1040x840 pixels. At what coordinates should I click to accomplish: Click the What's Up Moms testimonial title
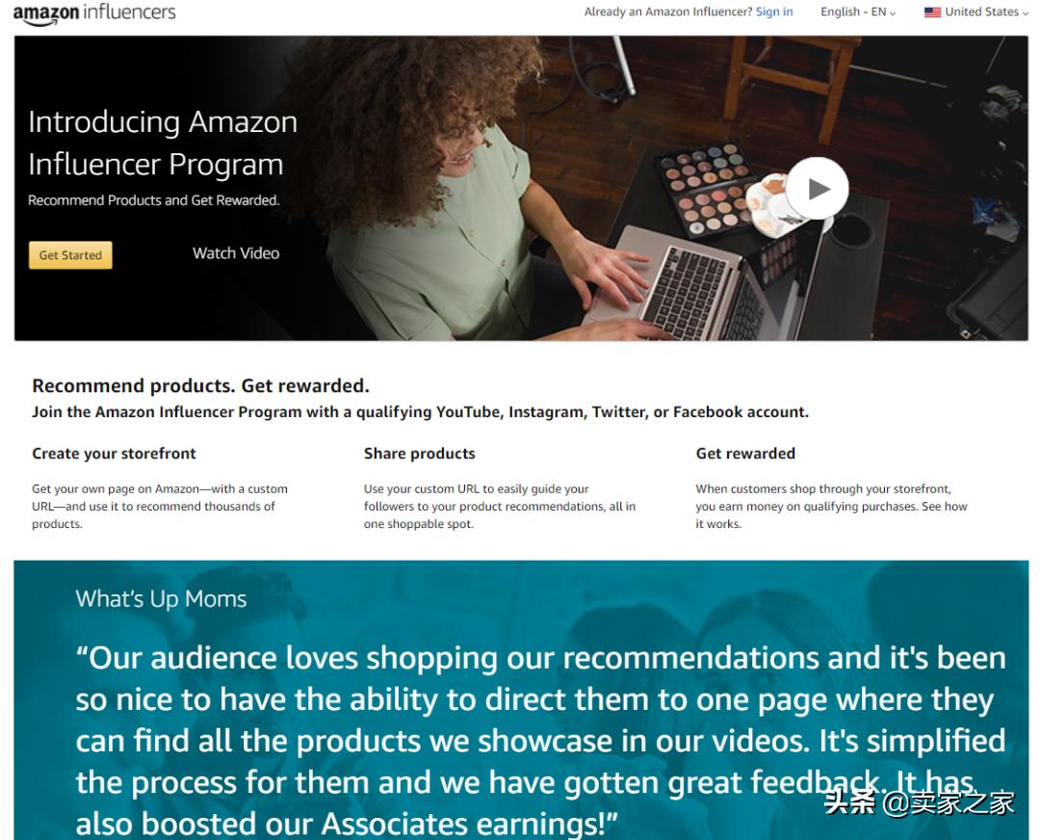(161, 599)
